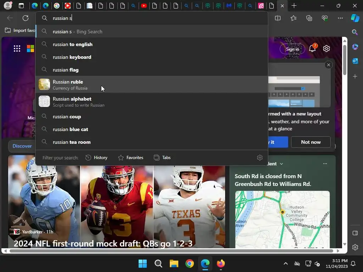Viewport: 363px width, 272px height.
Task: Open the clock showing 3:11 PM
Action: click(337, 263)
